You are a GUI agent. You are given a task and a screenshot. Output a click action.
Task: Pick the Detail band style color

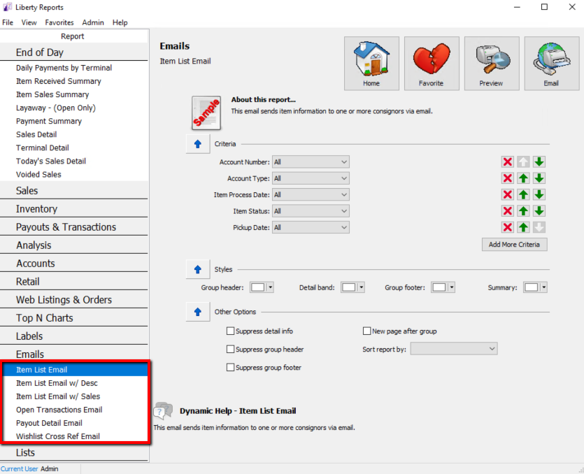352,287
